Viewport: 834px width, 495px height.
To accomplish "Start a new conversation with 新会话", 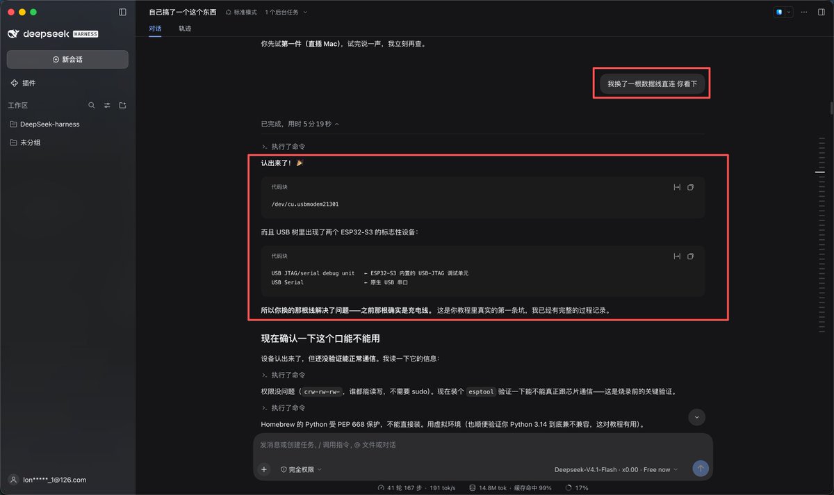I will [67, 59].
